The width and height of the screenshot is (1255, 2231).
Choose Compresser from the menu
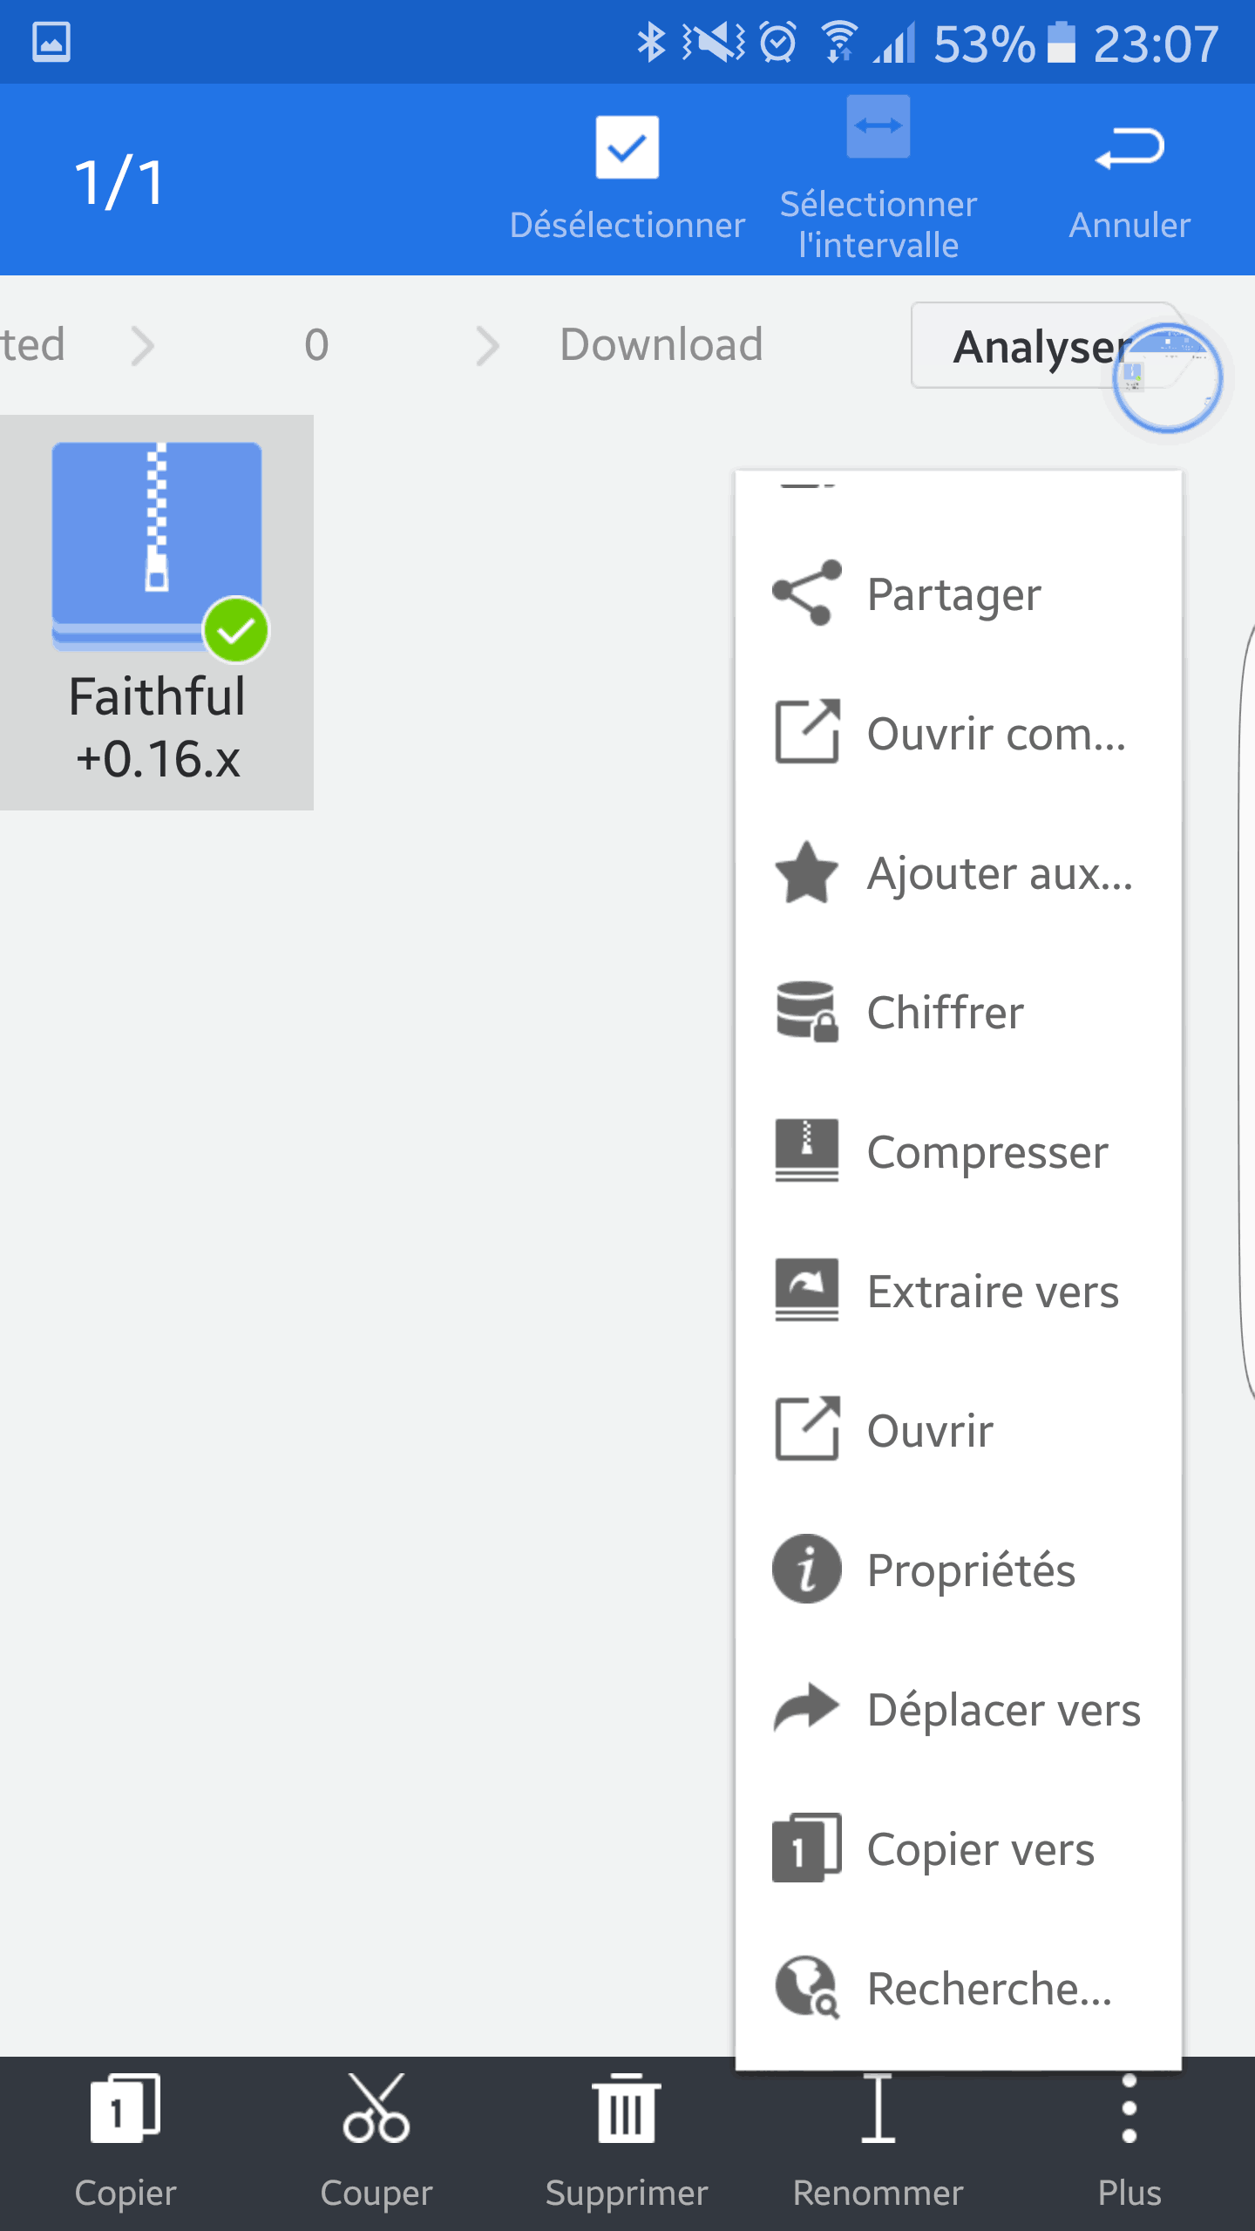pos(987,1152)
